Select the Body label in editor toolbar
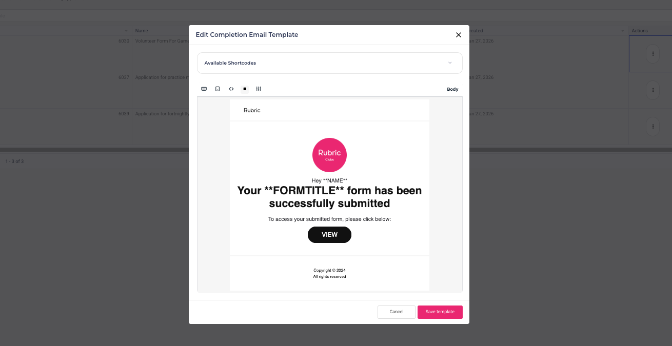This screenshot has height=346, width=672. pos(452,89)
